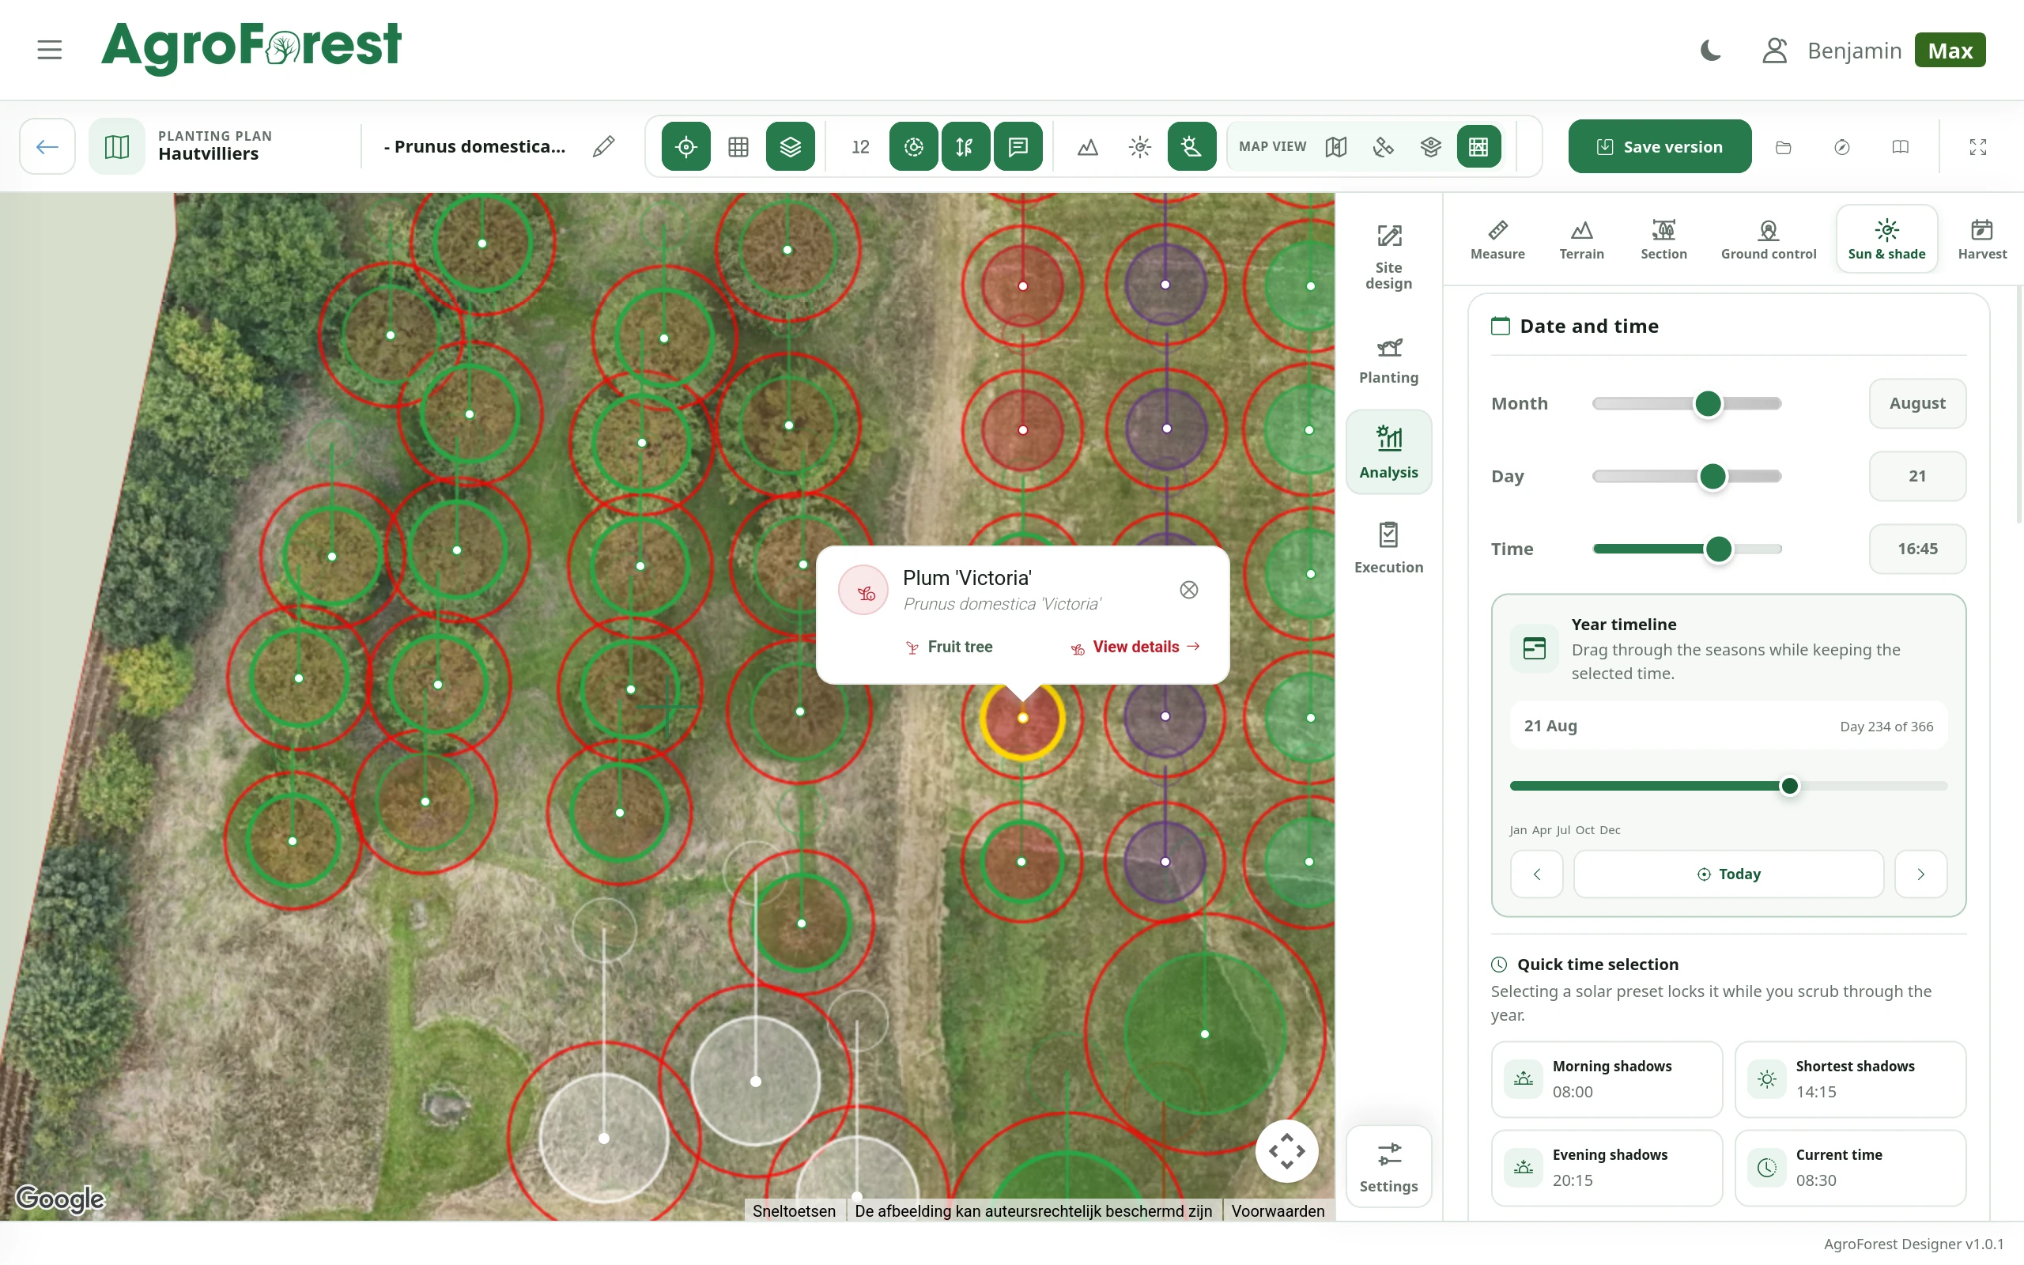Close the Plum 'Victoria' popup
2024x1265 pixels.
click(1188, 591)
